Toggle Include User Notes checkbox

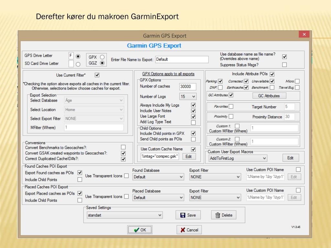click(x=193, y=111)
